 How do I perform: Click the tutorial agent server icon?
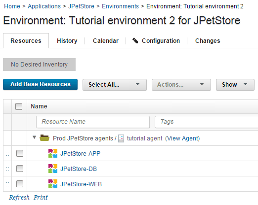(x=121, y=138)
